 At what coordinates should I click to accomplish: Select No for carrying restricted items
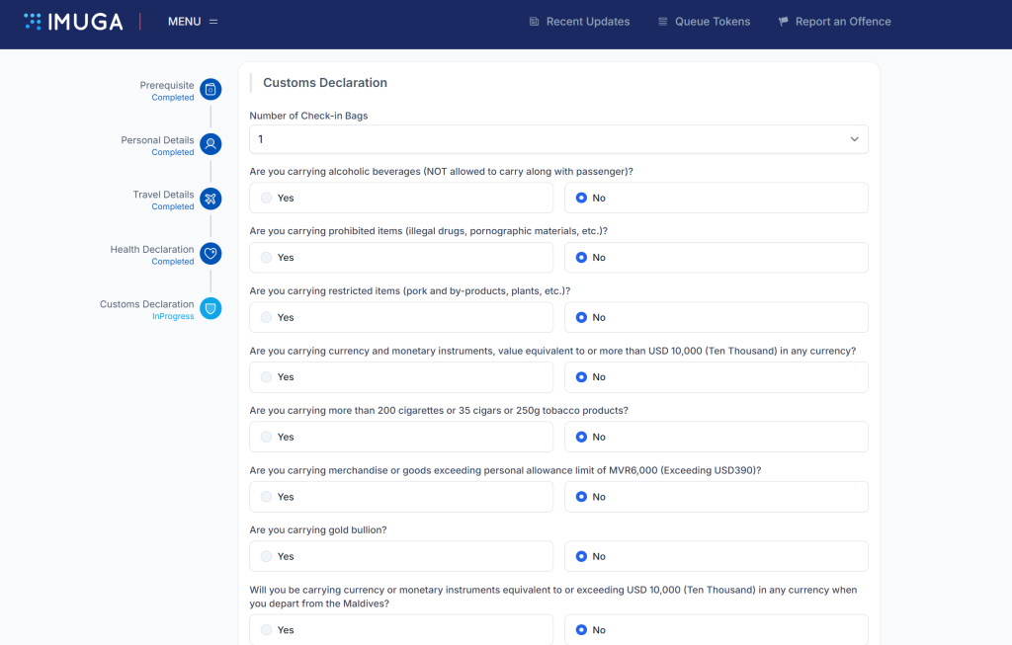717,317
